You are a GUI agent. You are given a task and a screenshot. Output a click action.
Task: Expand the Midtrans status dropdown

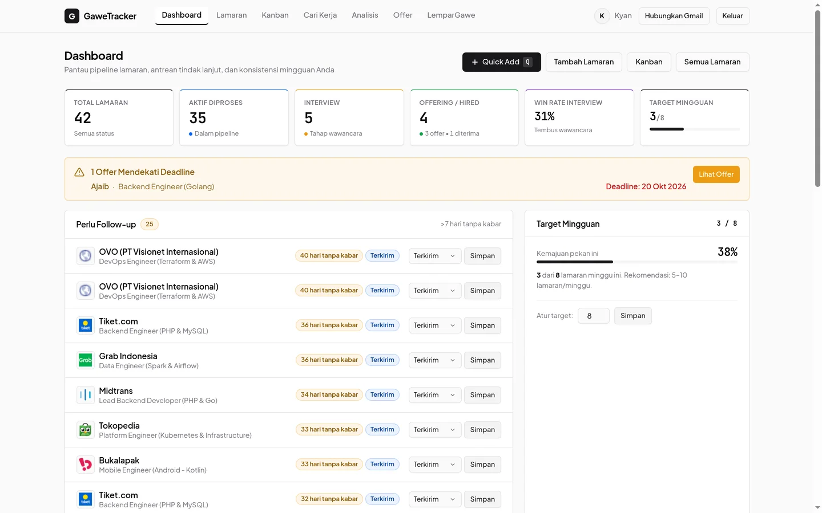pyautogui.click(x=434, y=395)
